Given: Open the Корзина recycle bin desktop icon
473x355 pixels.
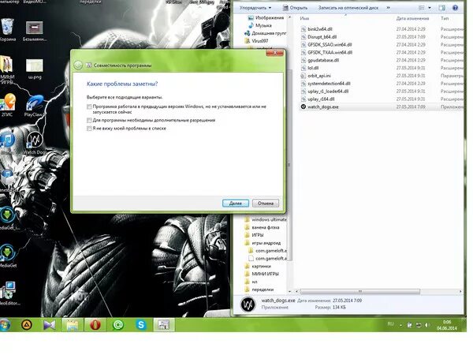Looking at the screenshot, I should pyautogui.click(x=8, y=30).
